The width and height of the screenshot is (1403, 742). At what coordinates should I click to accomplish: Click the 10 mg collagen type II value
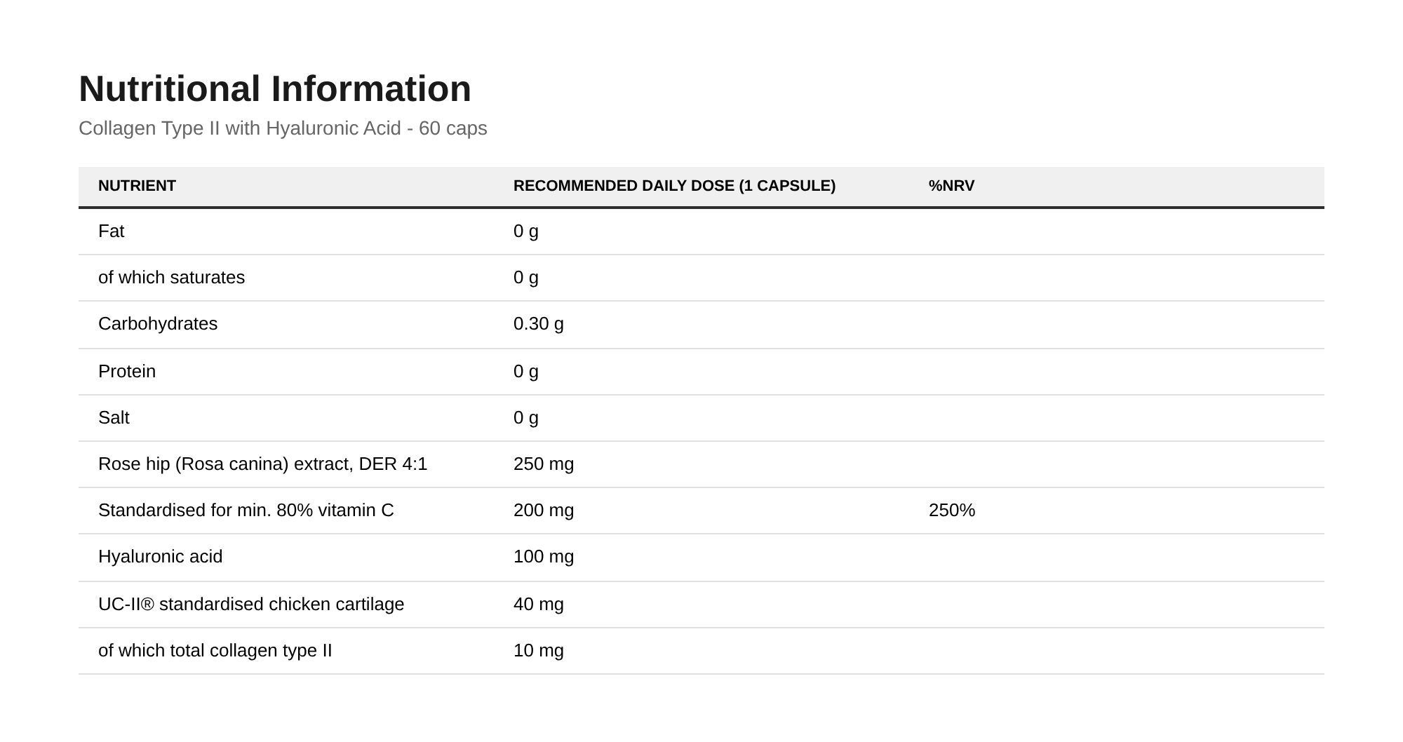(538, 651)
